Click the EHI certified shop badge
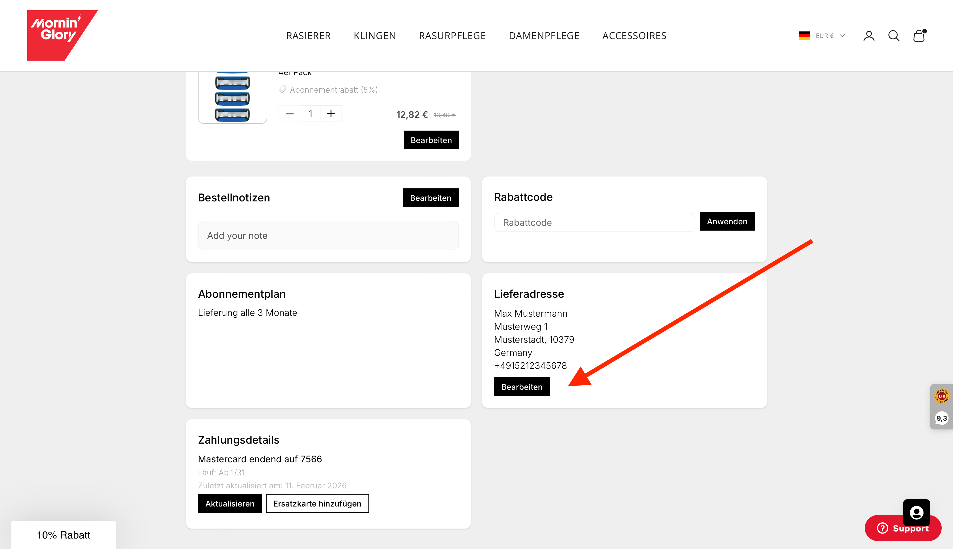 [x=941, y=396]
